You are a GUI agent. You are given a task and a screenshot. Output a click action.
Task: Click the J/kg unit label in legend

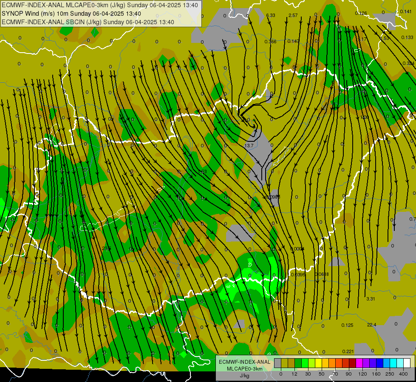click(x=245, y=376)
